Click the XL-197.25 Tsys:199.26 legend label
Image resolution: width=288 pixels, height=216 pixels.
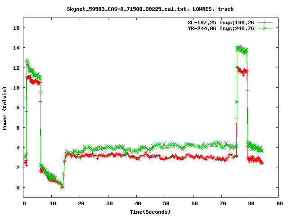[221, 22]
